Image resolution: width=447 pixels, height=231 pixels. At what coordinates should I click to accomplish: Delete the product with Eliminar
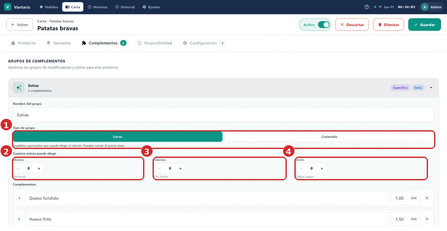pos(389,25)
